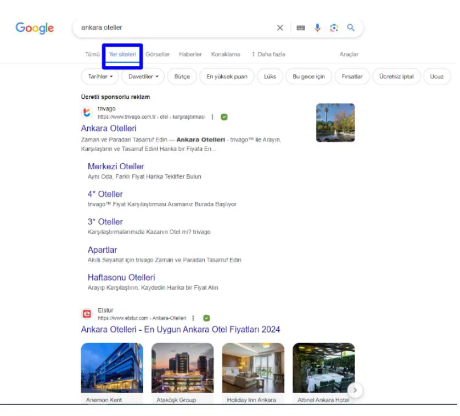Open the Araçlar tools option

[x=349, y=54]
